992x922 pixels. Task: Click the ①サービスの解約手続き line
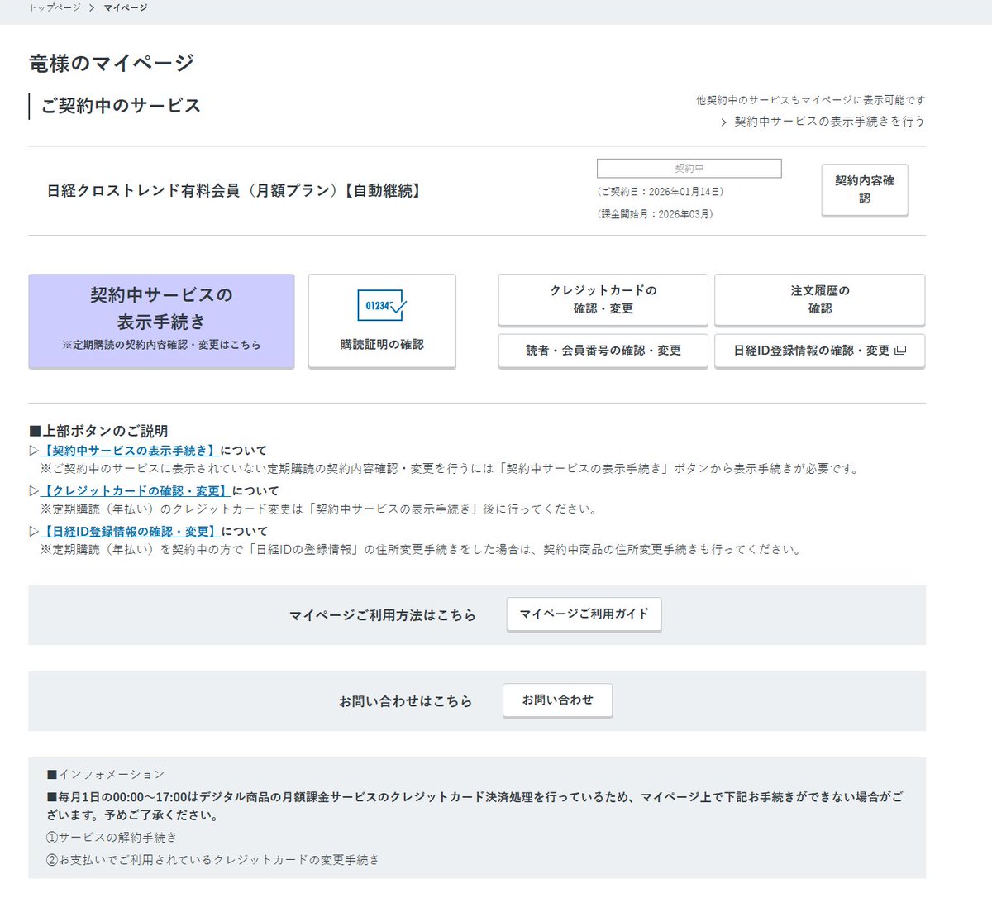tap(112, 838)
